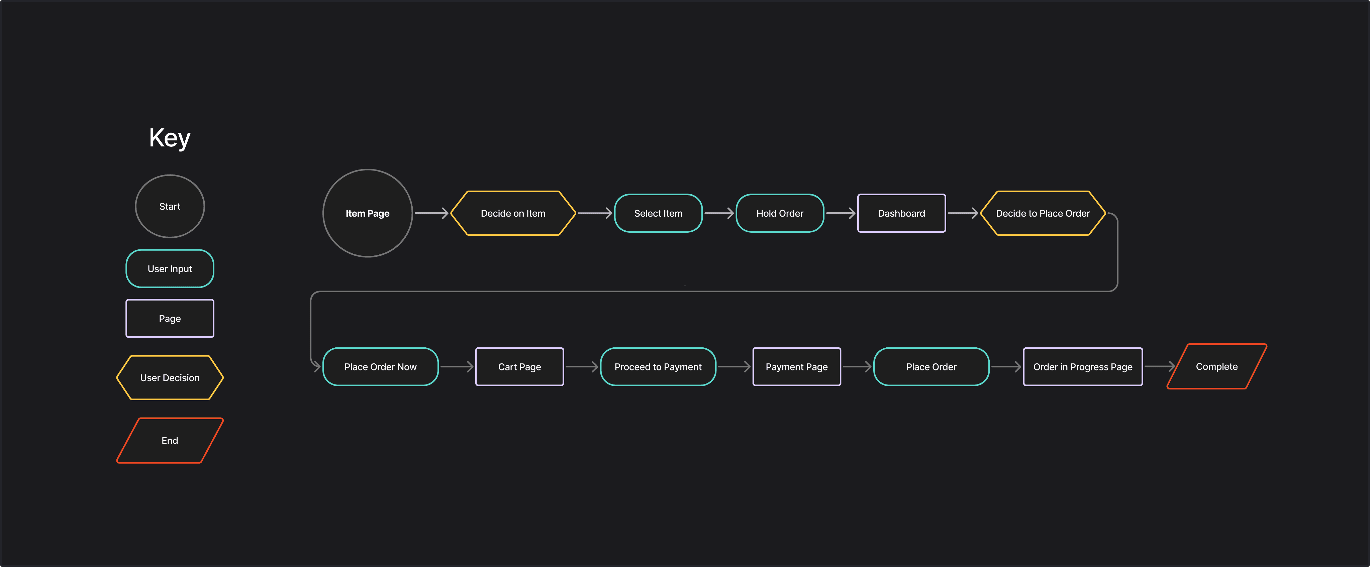Click the Place Order Now node
This screenshot has width=1370, height=567.
[x=380, y=367]
